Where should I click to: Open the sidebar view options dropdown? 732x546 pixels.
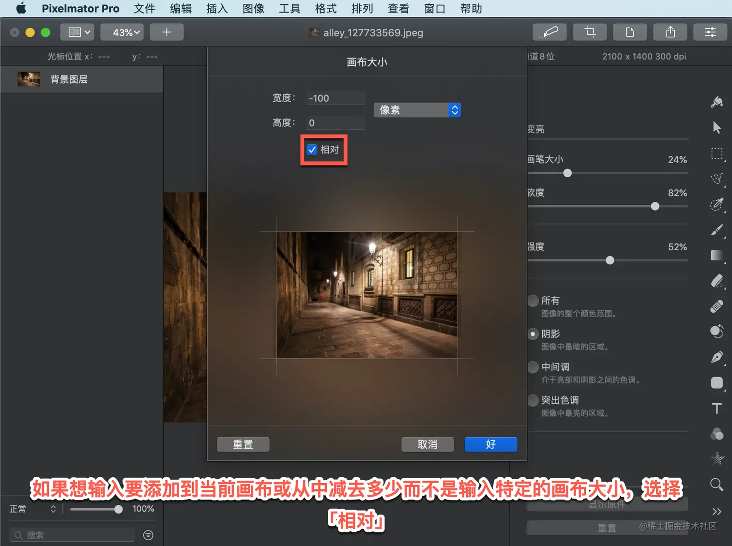(x=77, y=32)
